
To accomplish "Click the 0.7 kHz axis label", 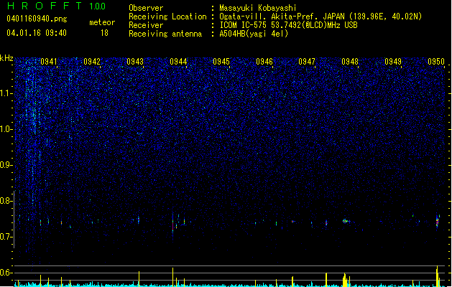I will click(x=6, y=237).
